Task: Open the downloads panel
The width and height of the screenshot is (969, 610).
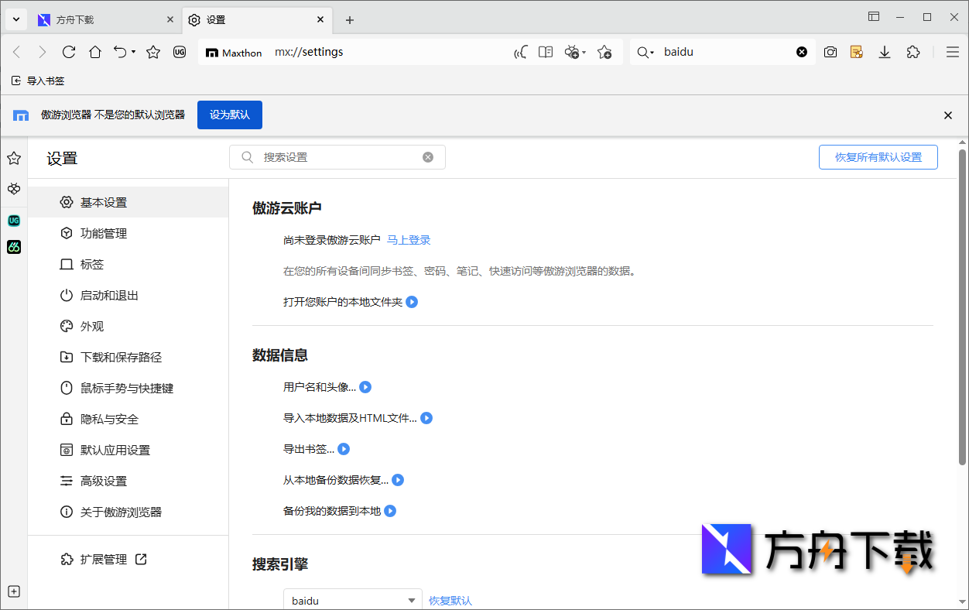Action: 885,52
